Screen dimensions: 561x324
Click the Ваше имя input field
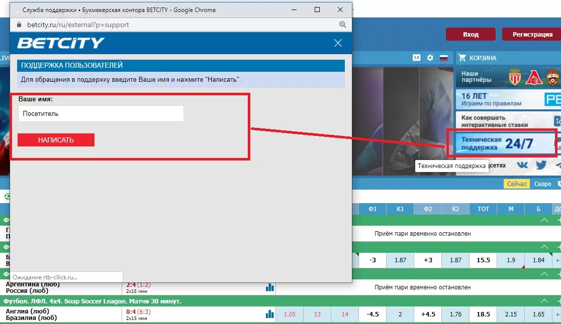coord(101,113)
